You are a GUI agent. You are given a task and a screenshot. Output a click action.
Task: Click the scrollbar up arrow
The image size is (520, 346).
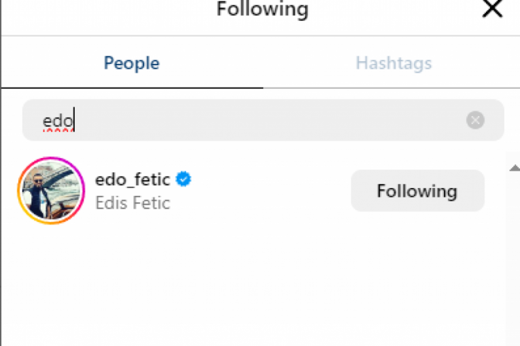(x=514, y=168)
